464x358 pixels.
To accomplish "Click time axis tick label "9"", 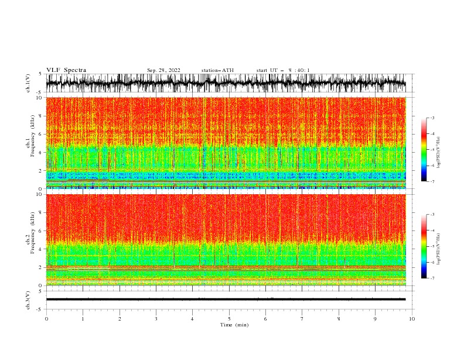I will pyautogui.click(x=375, y=319).
